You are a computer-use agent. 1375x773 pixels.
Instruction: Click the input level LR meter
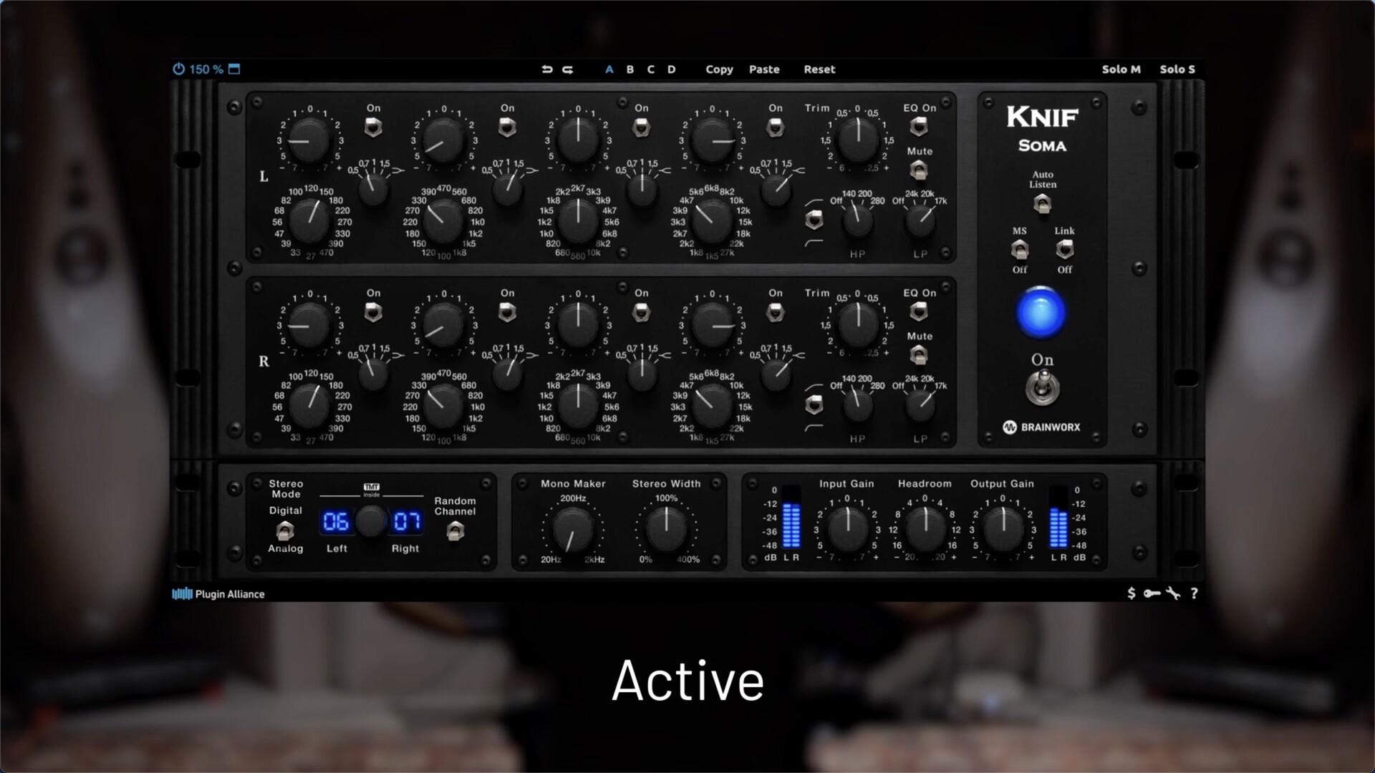pos(791,517)
